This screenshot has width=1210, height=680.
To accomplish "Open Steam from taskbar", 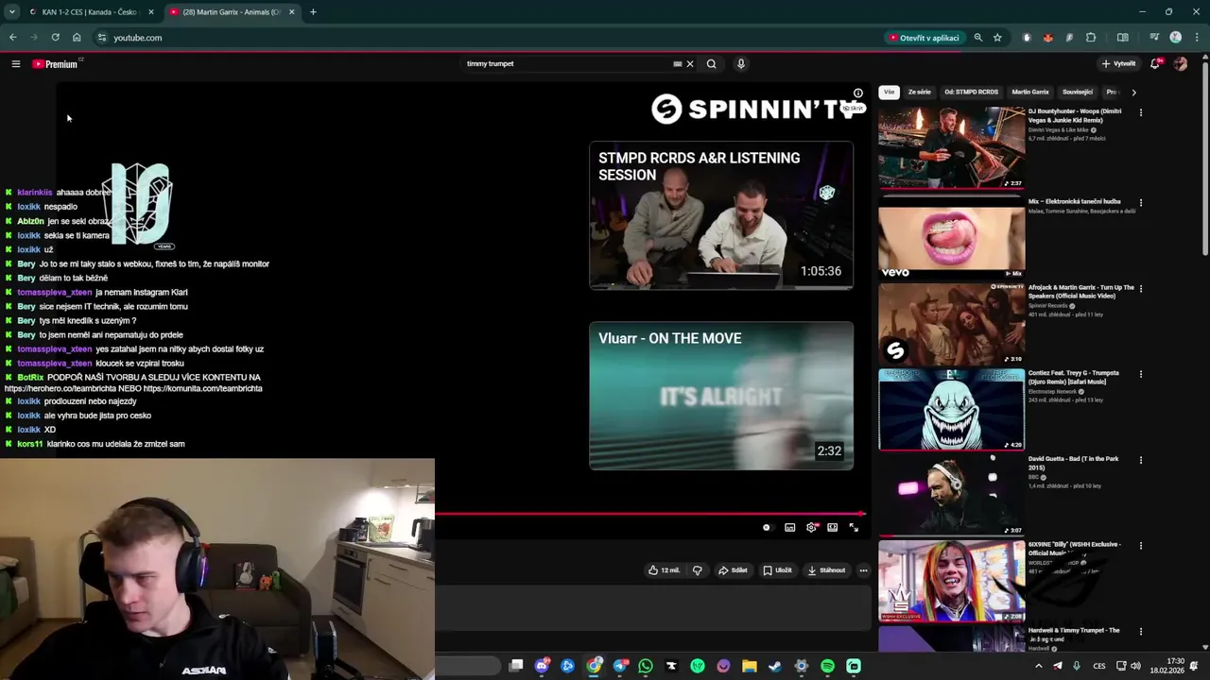I will (x=775, y=666).
